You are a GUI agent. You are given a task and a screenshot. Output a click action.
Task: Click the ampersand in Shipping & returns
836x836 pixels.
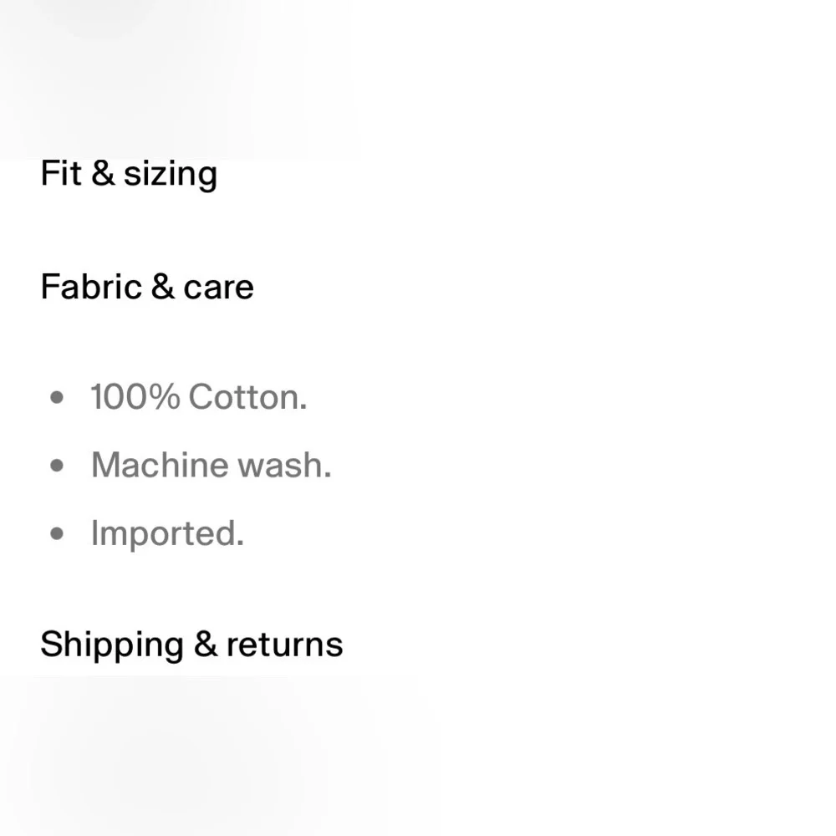tap(206, 644)
